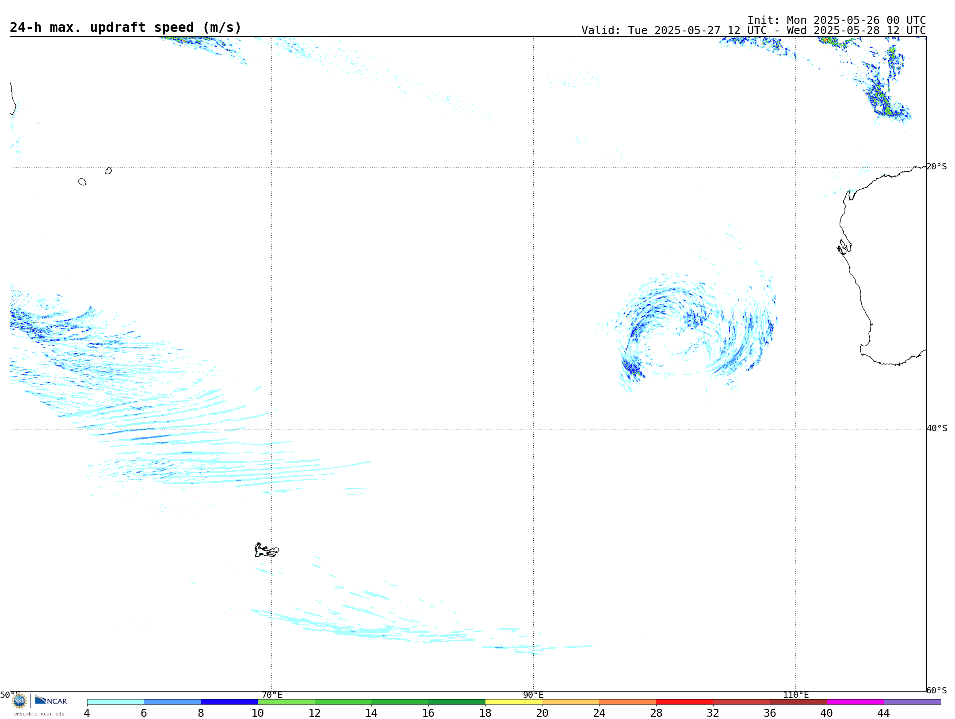Open the ensemble.ucar.edu link
955x719 pixels.
click(39, 714)
